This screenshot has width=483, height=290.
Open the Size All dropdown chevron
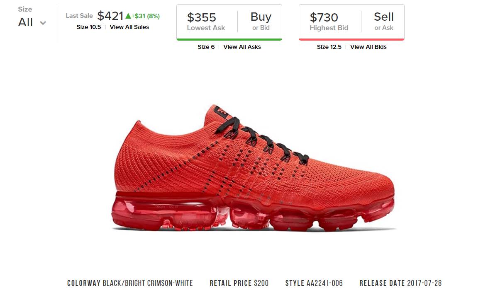(x=43, y=23)
